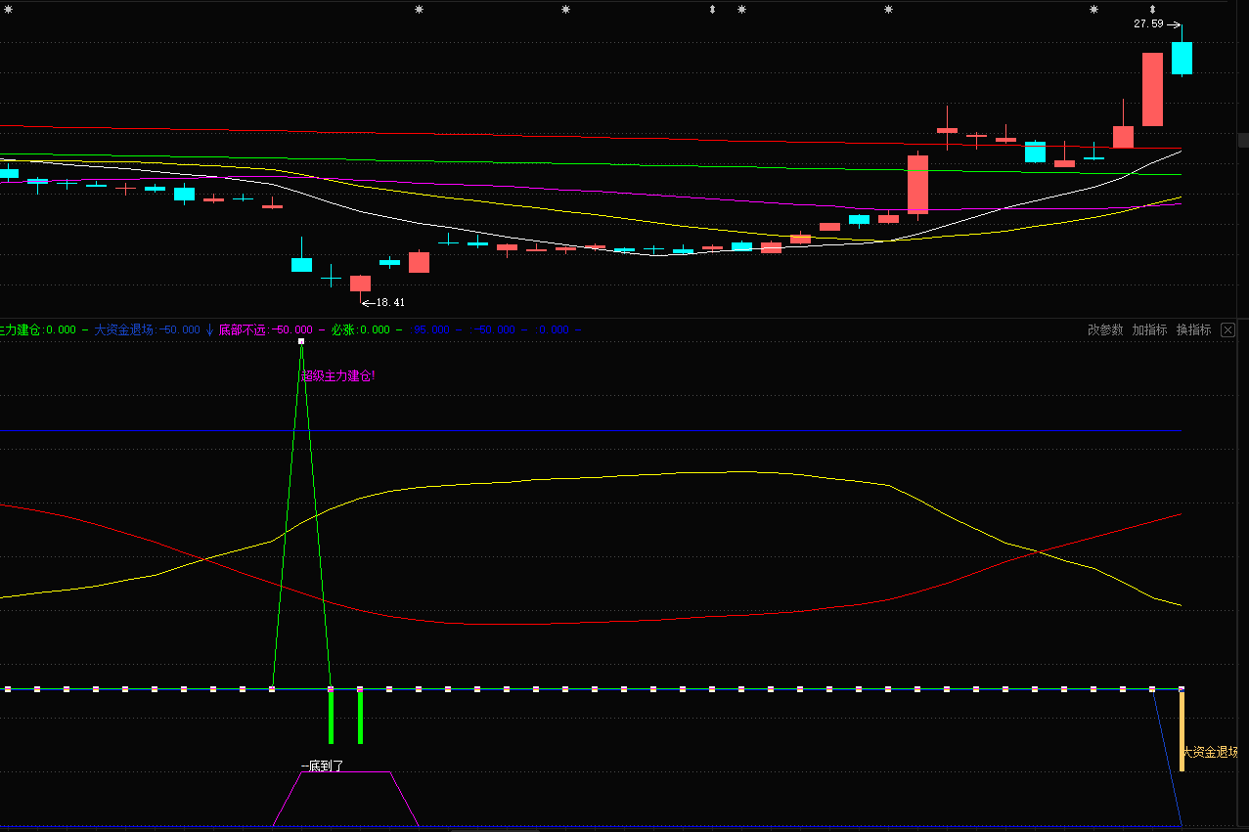Click the 换指标 button
The height and width of the screenshot is (832, 1249).
[x=1194, y=329]
